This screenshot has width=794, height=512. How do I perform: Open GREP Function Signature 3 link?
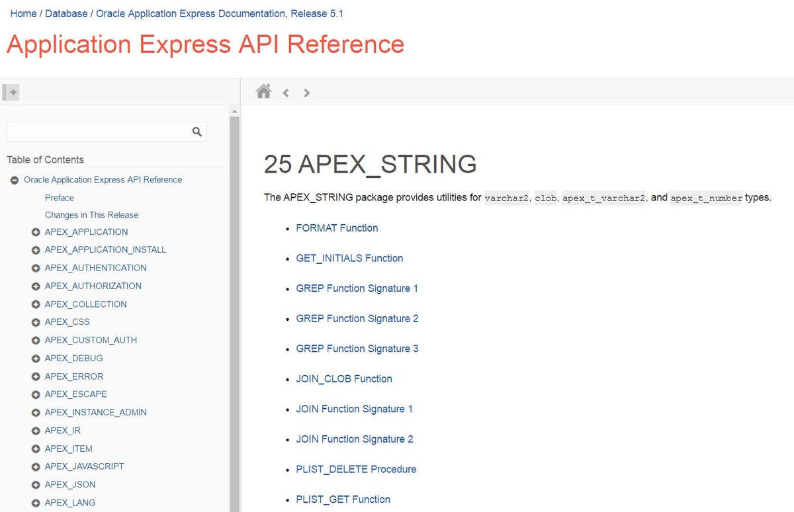pyautogui.click(x=357, y=349)
